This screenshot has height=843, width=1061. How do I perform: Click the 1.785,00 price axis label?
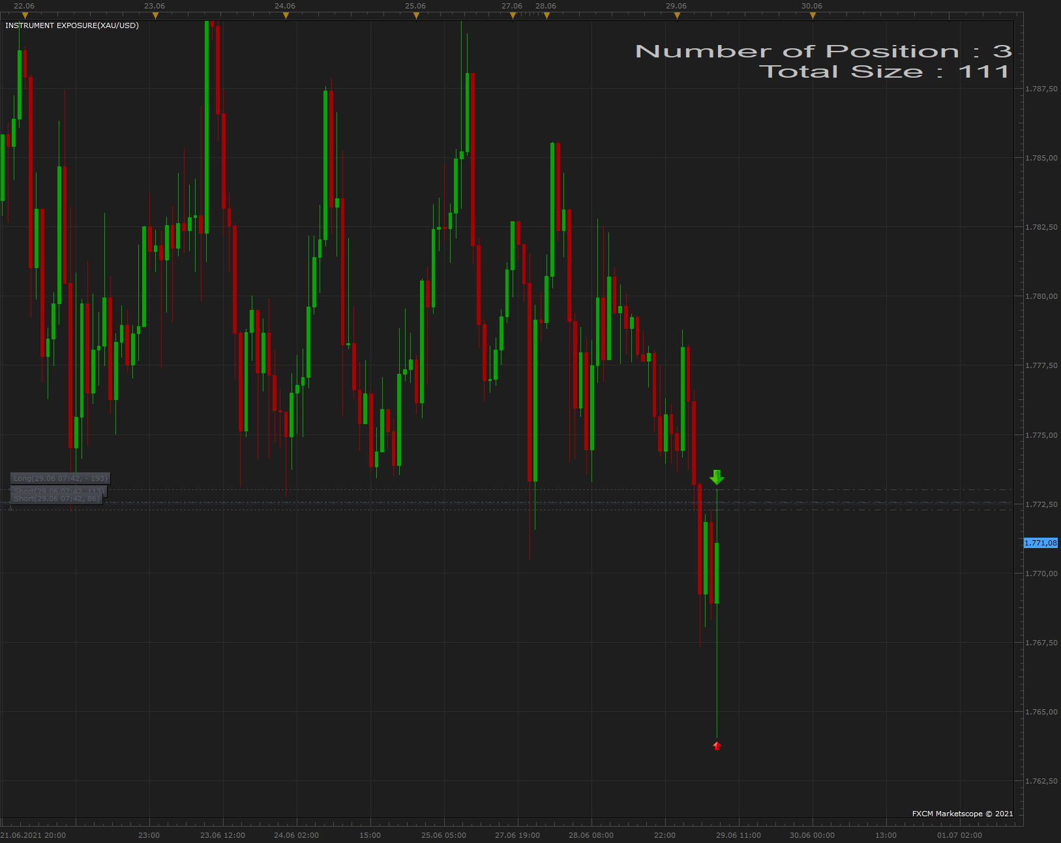1041,158
